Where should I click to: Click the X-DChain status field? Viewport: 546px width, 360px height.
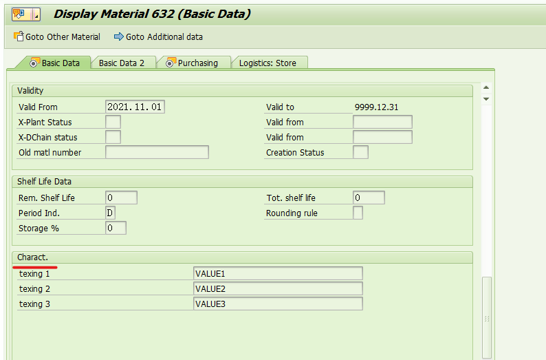pyautogui.click(x=113, y=137)
